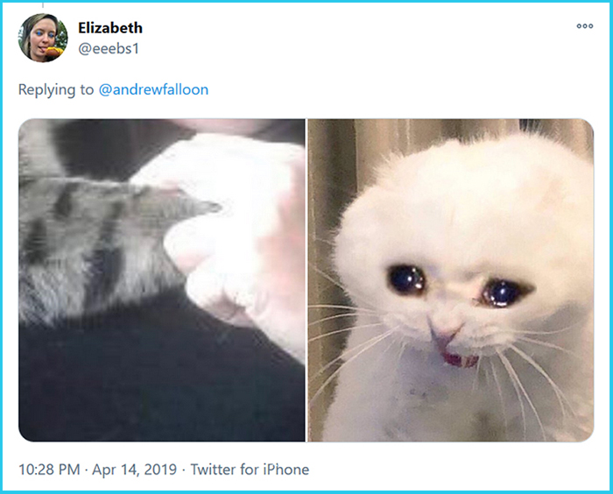Screen dimensions: 613x494
Task: Open the left photo of tabby paw
Action: pyautogui.click(x=162, y=280)
